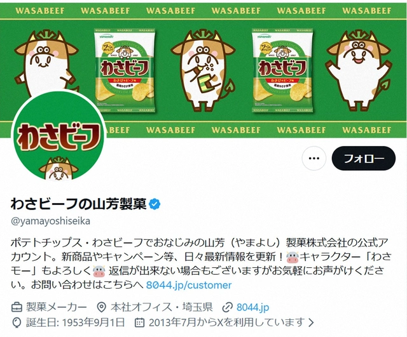Open the three-dot more options menu
This screenshot has width=407, height=337.
click(314, 158)
